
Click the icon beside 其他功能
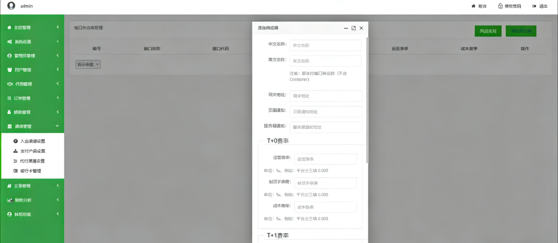(10, 214)
